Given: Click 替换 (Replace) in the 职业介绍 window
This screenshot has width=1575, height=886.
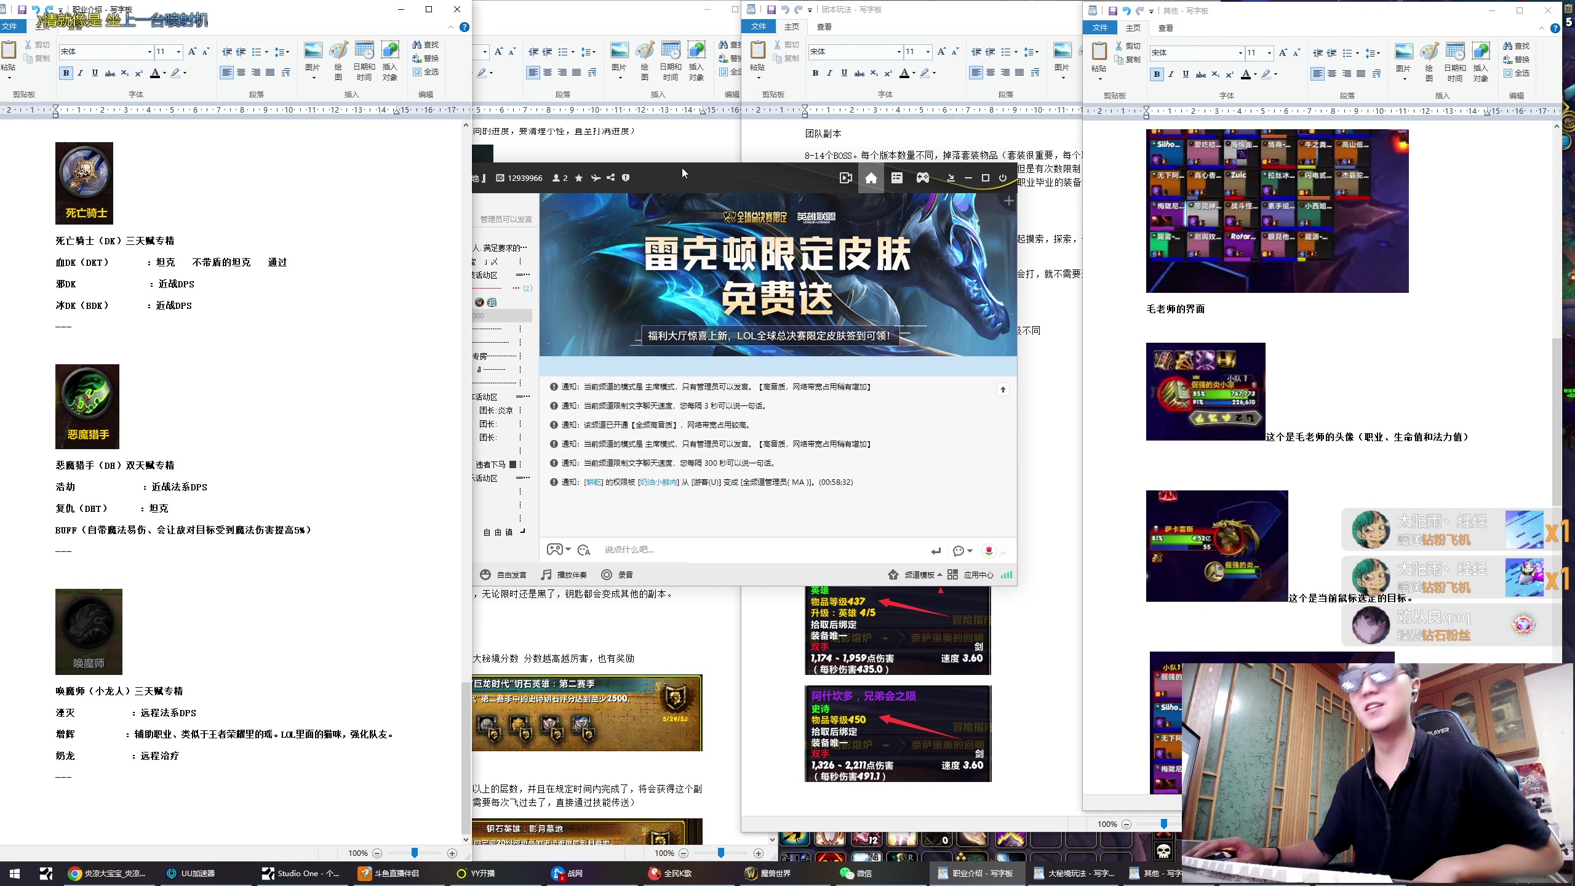Looking at the screenshot, I should pyautogui.click(x=426, y=58).
